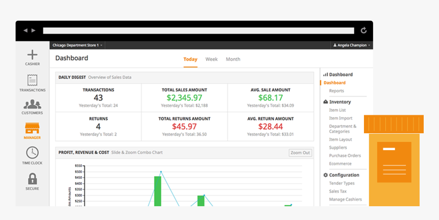The width and height of the screenshot is (439, 220).
Task: Open the Manage Cashiers link
Action: 346,199
